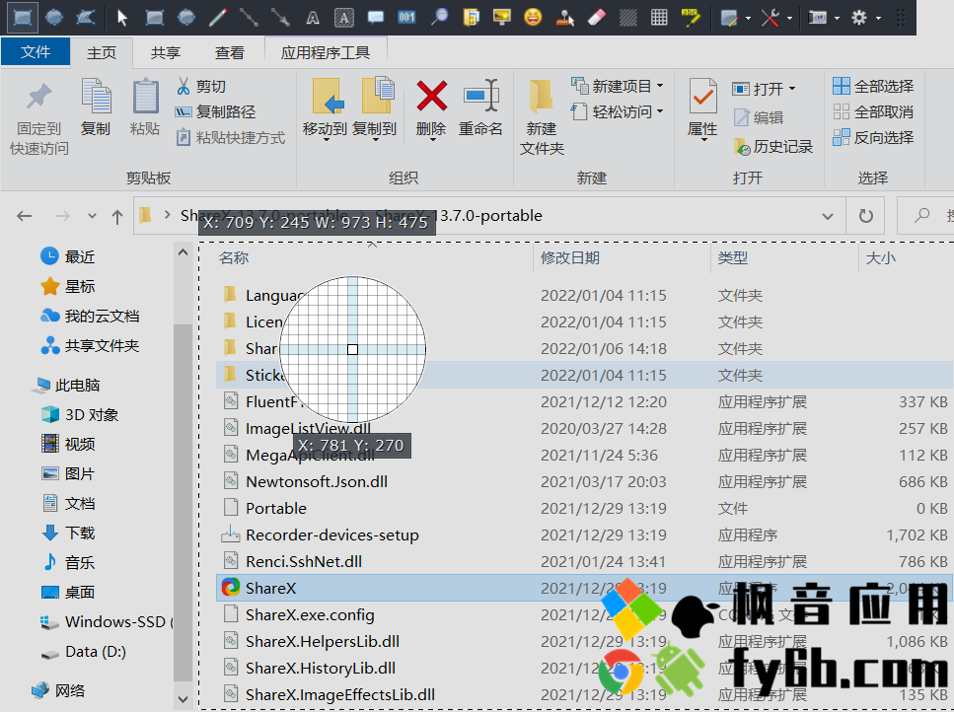Select the Ellipse region capture tool

[54, 17]
